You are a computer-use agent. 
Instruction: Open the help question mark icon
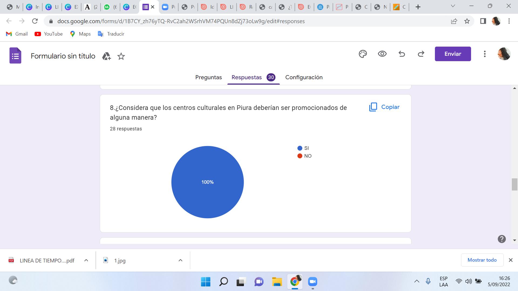tap(502, 239)
